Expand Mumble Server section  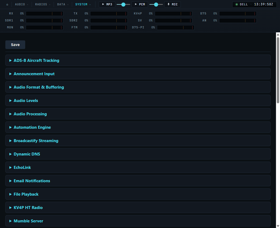point(138,221)
